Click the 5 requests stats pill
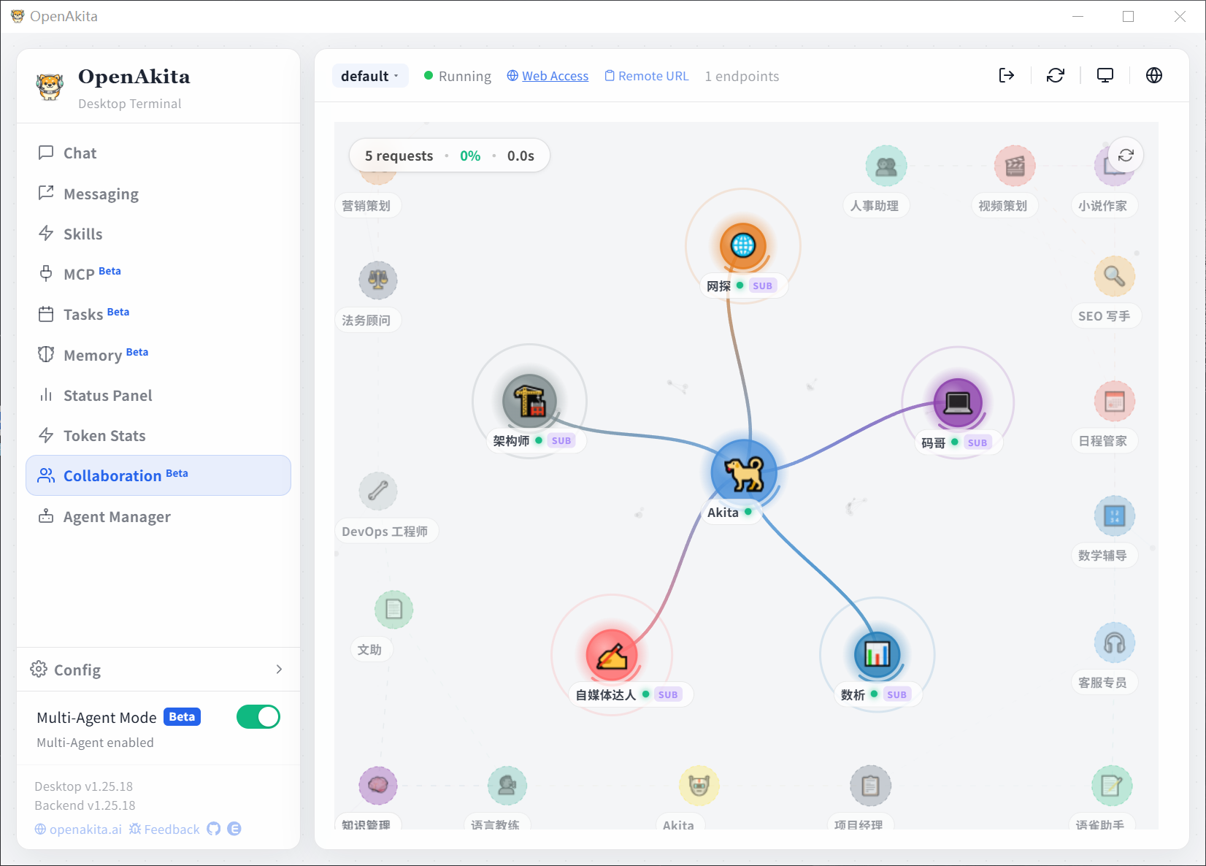 (x=449, y=156)
